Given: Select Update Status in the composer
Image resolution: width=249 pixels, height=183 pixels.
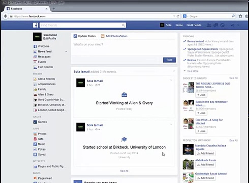Looking at the screenshot, I should 85,36.
